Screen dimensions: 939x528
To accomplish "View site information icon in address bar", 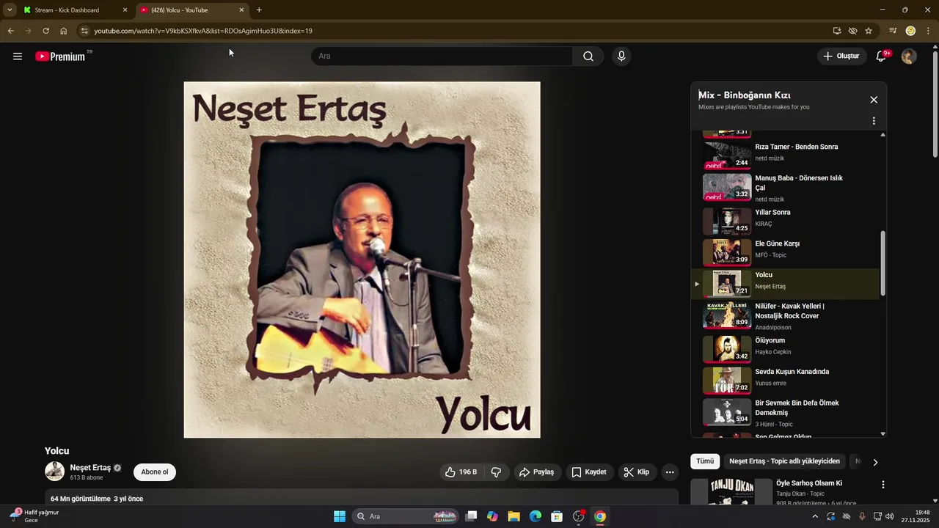I will [x=84, y=31].
